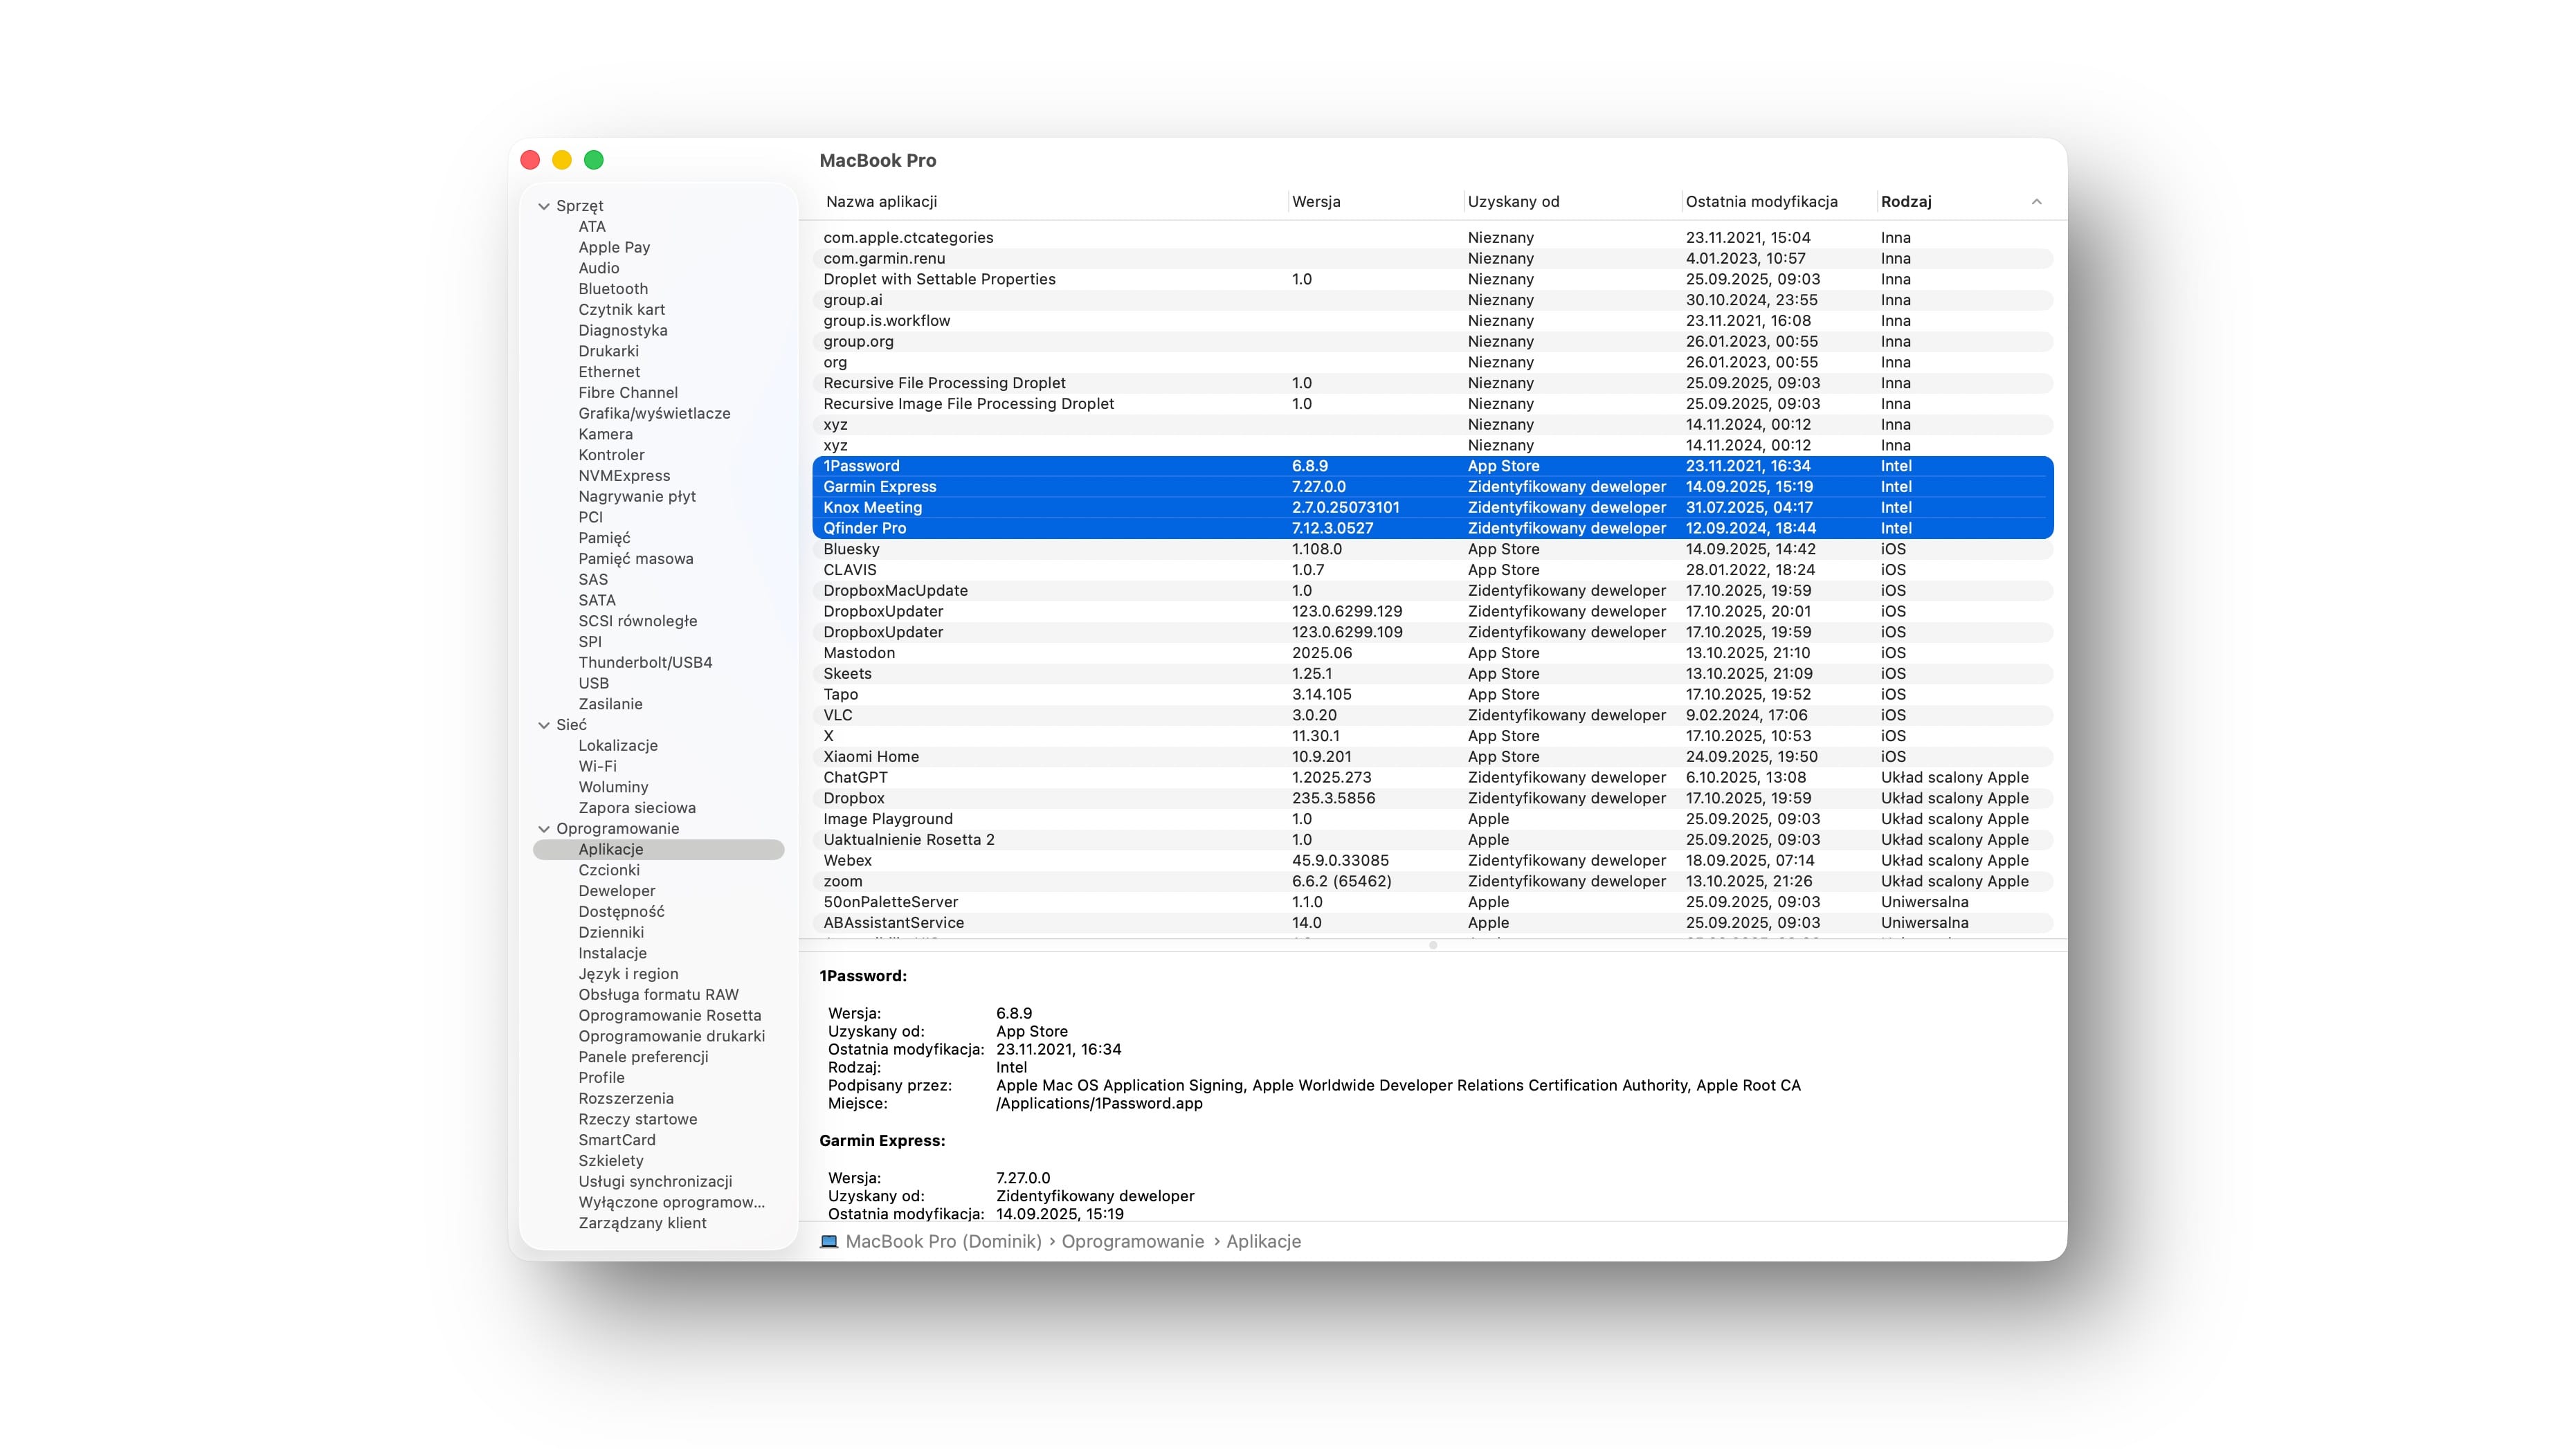Click the laptop icon in path bar

click(829, 1241)
